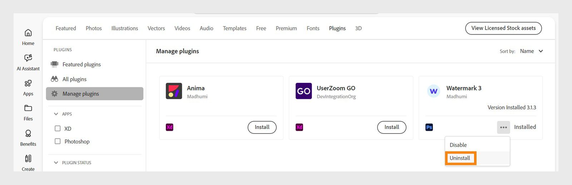Tick the XD app filter checkbox
The height and width of the screenshot is (185, 572).
(x=58, y=128)
